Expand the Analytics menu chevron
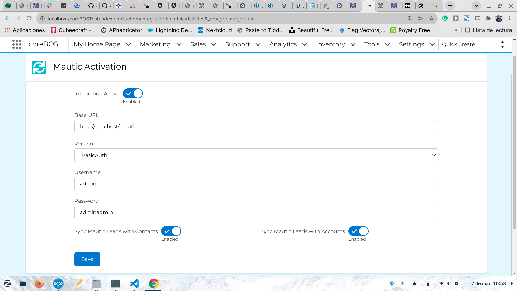This screenshot has width=517, height=291. 305,44
